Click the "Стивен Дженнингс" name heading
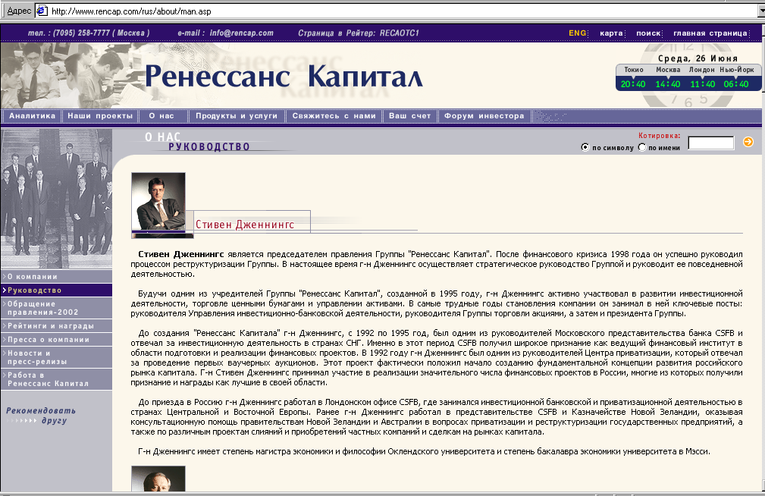 [245, 224]
